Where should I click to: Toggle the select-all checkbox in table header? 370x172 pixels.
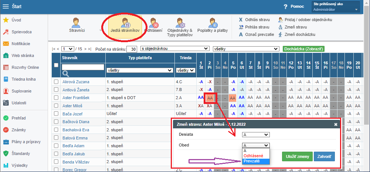[56, 65]
